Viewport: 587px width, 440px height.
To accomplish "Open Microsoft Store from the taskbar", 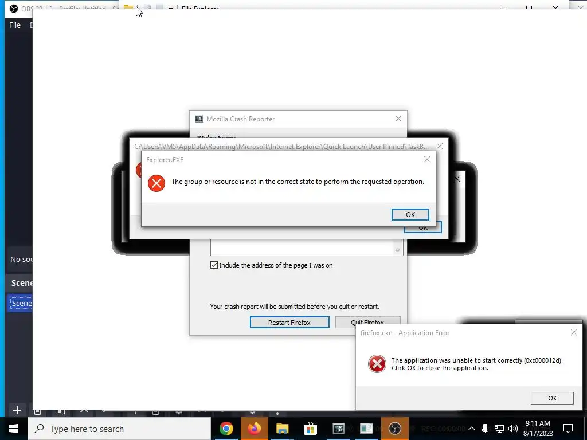I will pyautogui.click(x=310, y=429).
